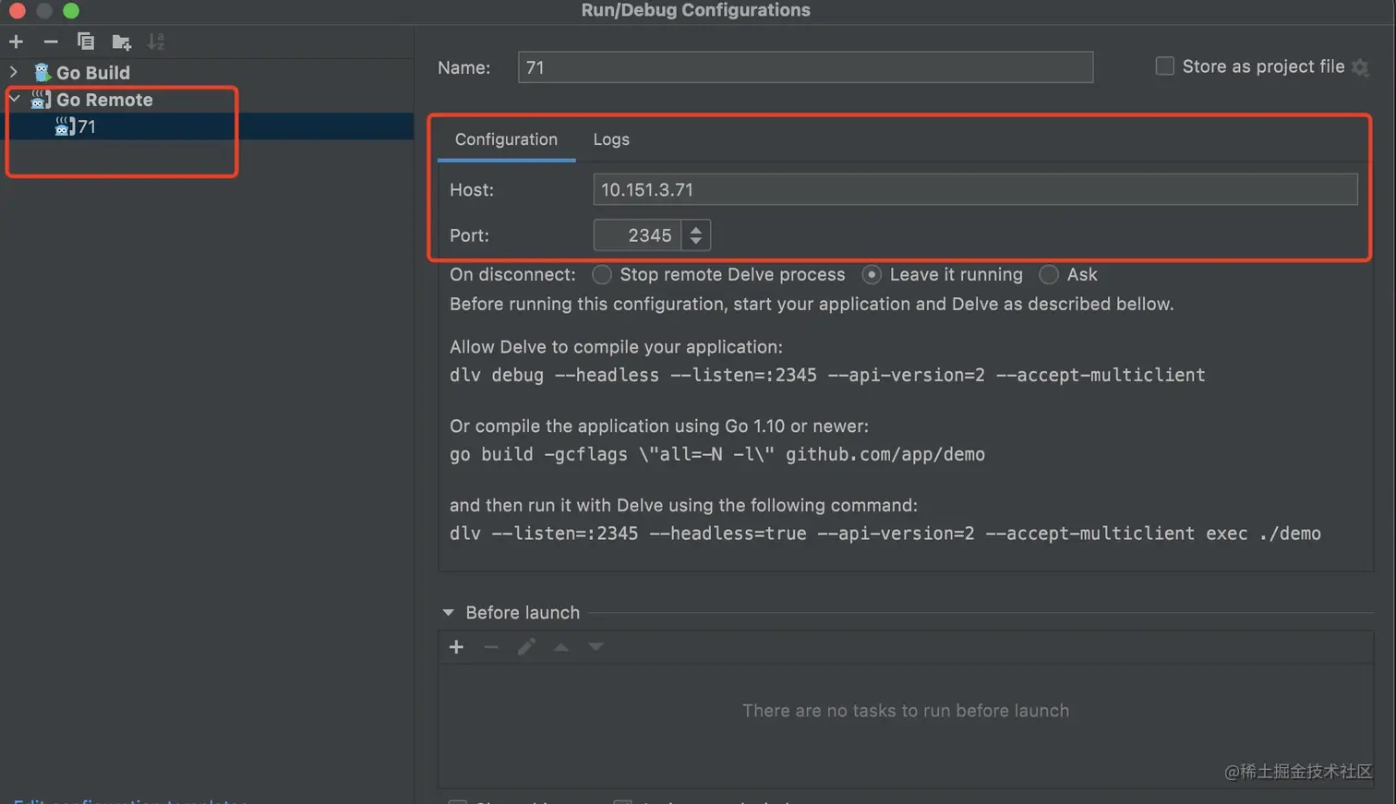1396x804 pixels.
Task: Select the 71 remote configuration item
Action: 86,126
